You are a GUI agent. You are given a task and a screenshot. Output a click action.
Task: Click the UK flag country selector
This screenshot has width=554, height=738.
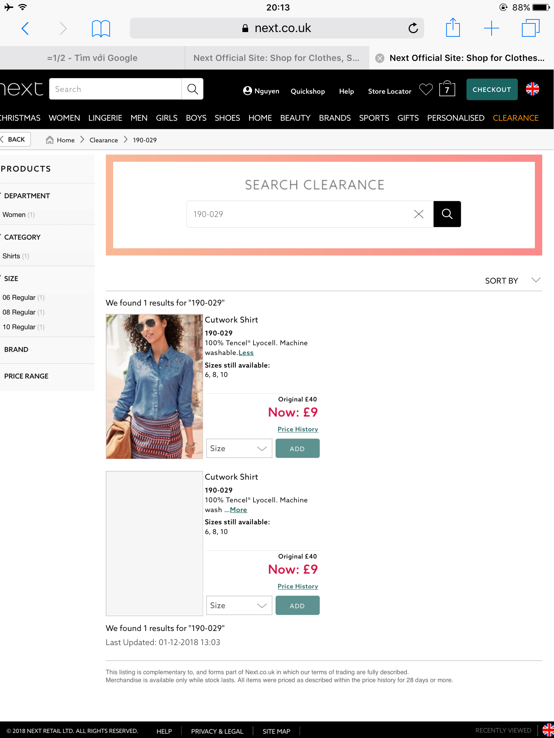[532, 89]
